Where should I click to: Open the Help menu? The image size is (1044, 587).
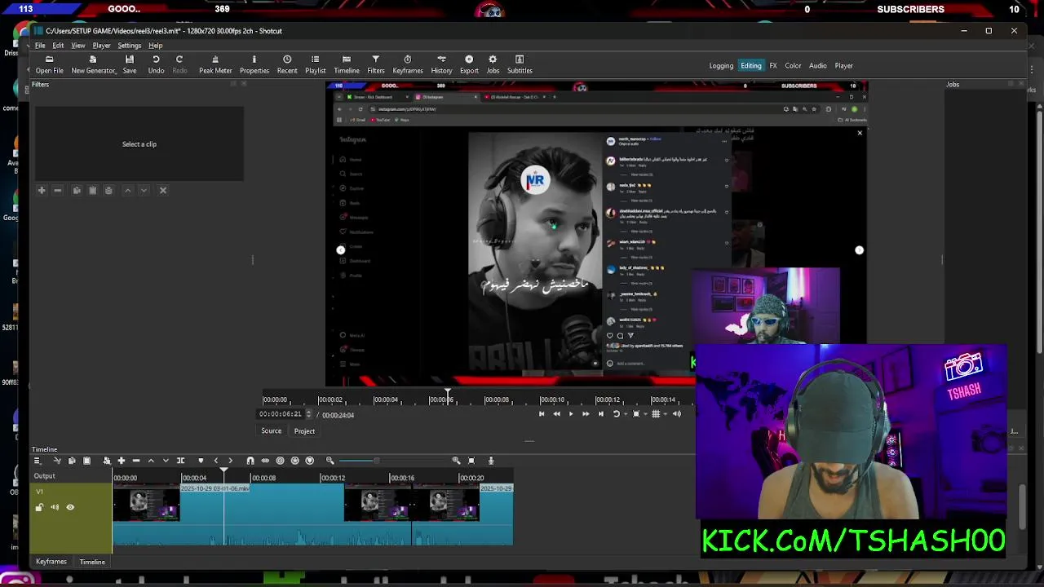coord(155,46)
